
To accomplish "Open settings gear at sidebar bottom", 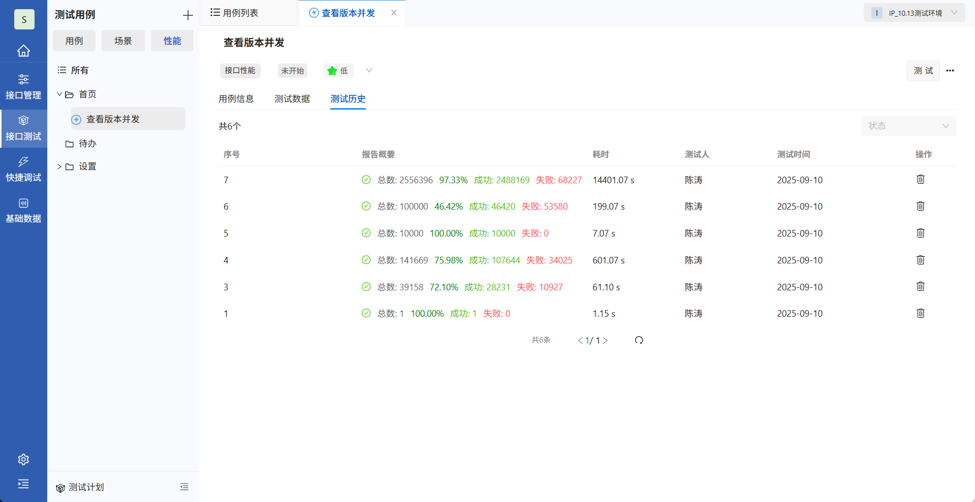I will [23, 459].
